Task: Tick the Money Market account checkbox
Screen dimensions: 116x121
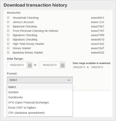Action: pyautogui.click(x=8, y=48)
